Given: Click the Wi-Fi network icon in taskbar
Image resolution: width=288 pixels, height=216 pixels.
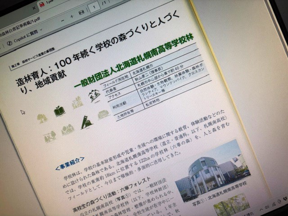Looking at the screenshot, I should pos(274,204).
